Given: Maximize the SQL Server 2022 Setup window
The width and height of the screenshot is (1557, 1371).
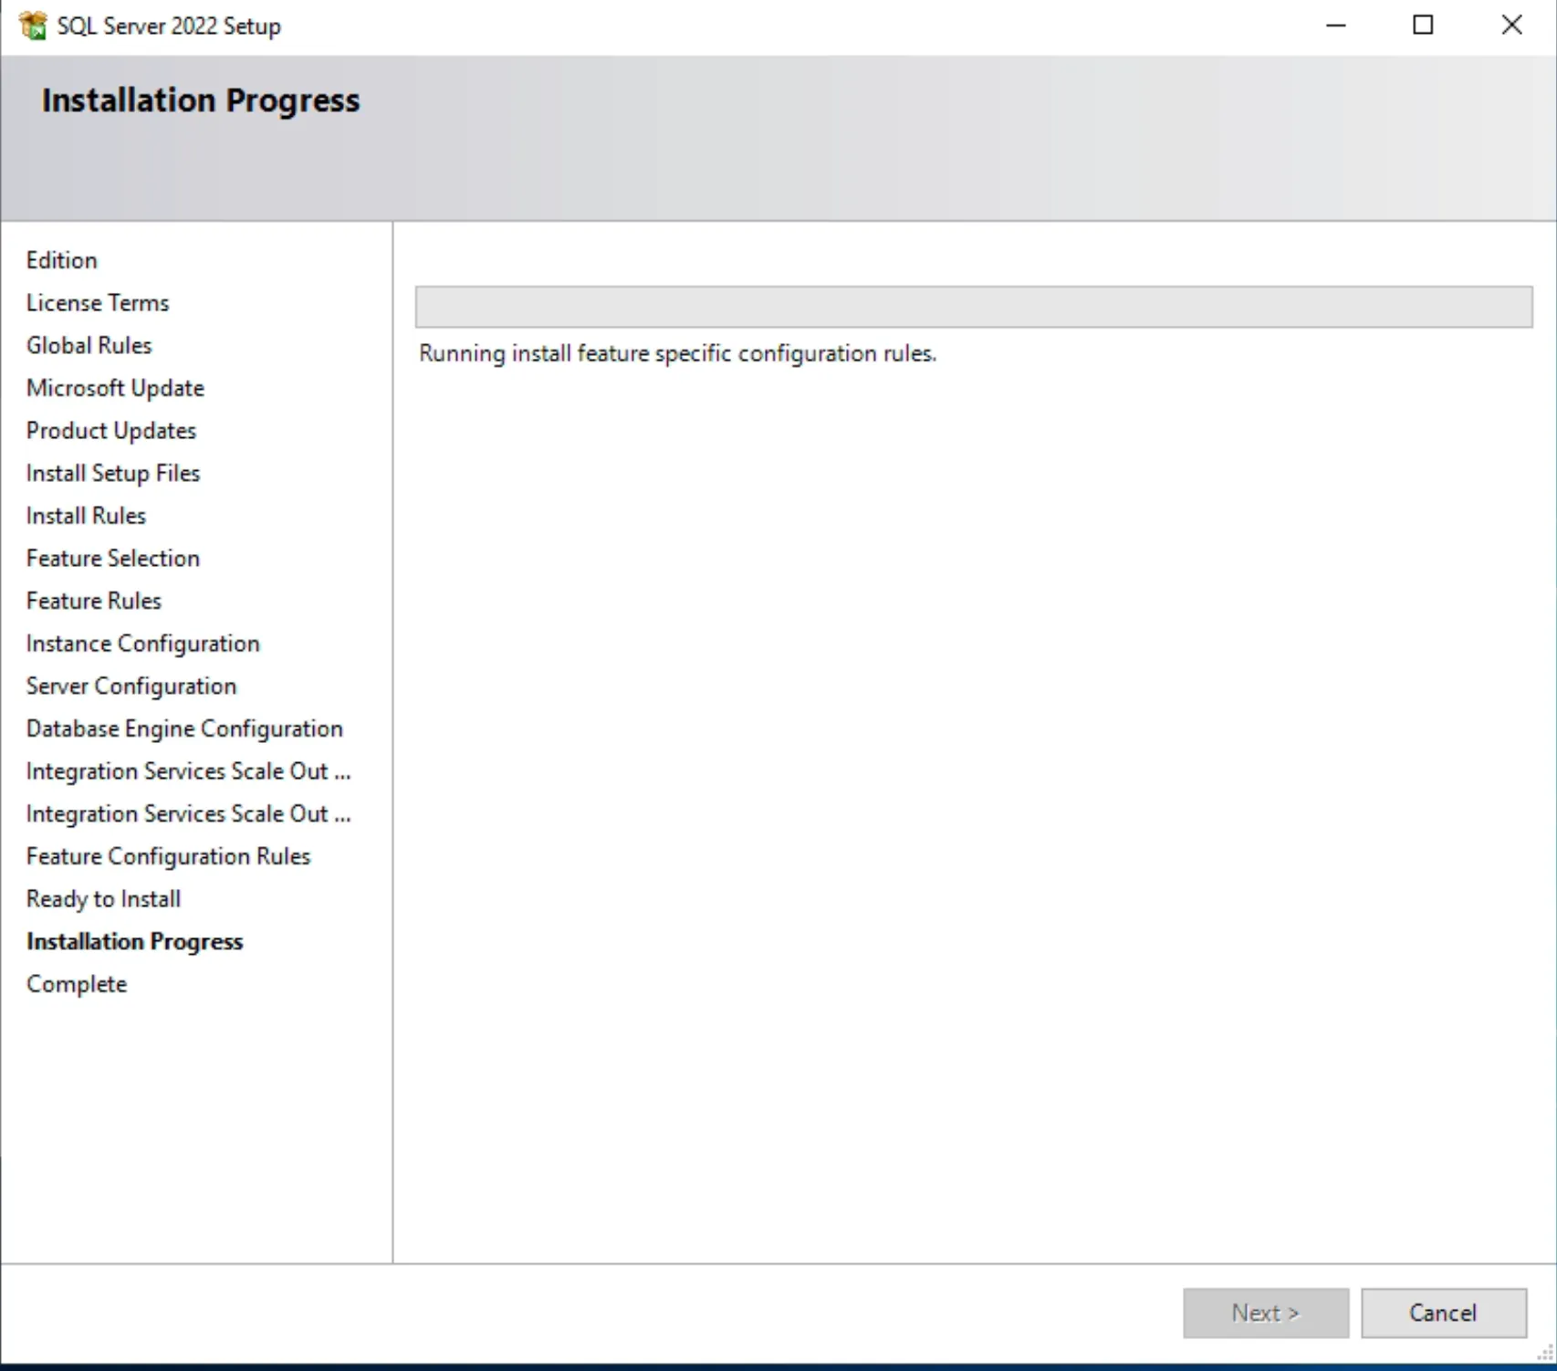Looking at the screenshot, I should click(1423, 26).
